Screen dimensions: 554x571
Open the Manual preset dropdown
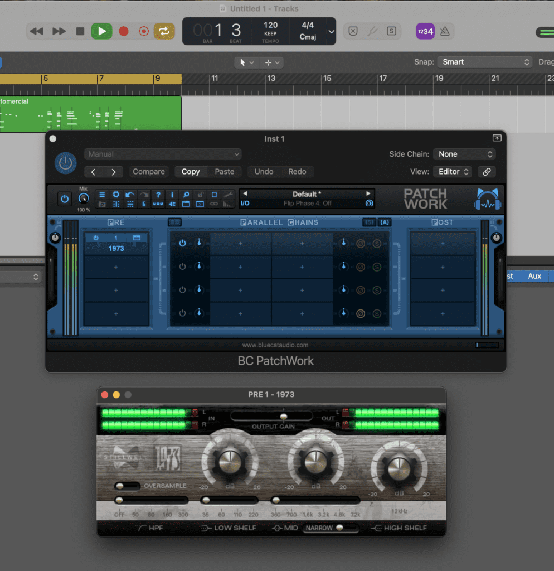pos(163,154)
